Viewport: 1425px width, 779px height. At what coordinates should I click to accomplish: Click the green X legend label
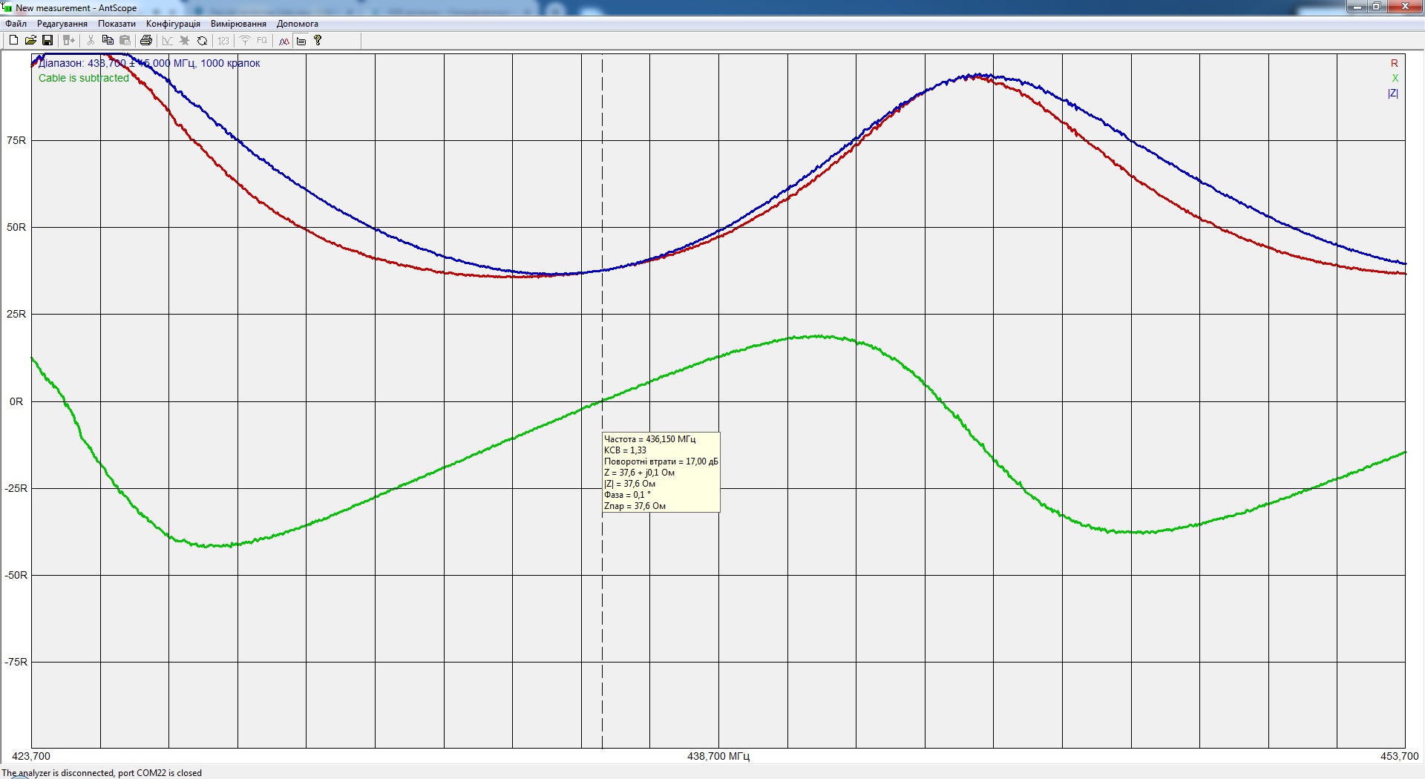pyautogui.click(x=1395, y=79)
